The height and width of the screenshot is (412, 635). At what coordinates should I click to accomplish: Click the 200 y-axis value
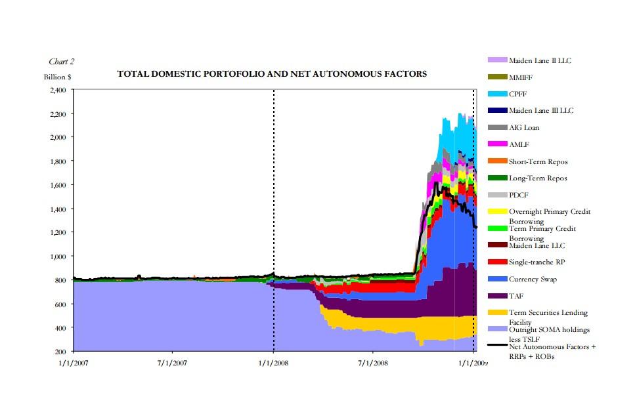(60, 351)
